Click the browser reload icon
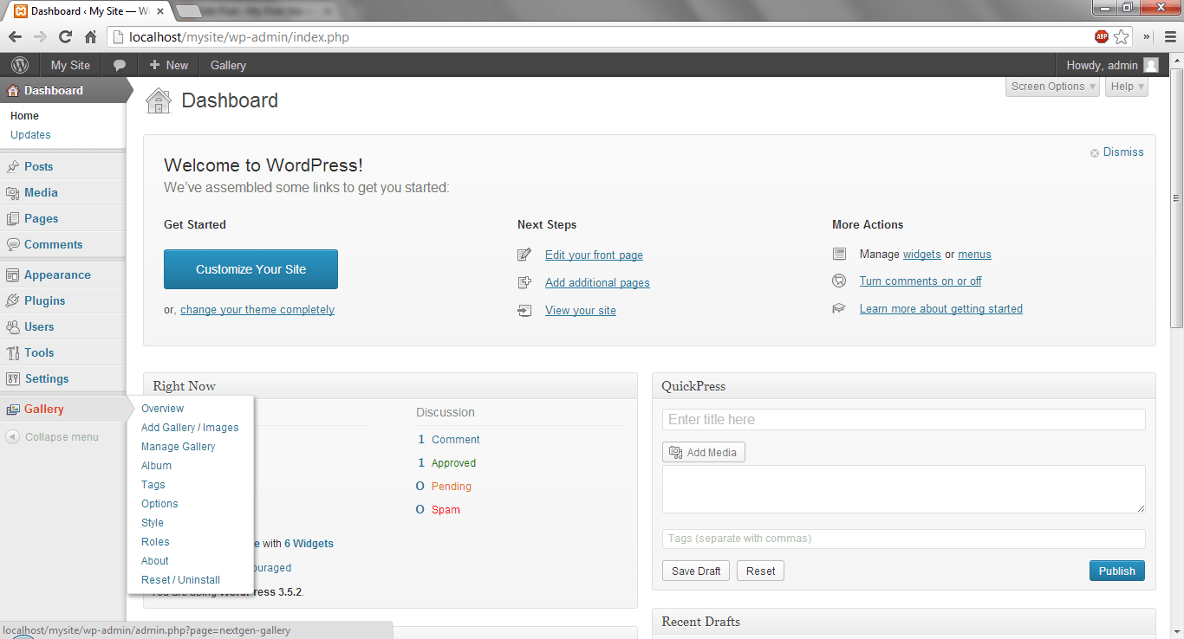 pos(65,37)
